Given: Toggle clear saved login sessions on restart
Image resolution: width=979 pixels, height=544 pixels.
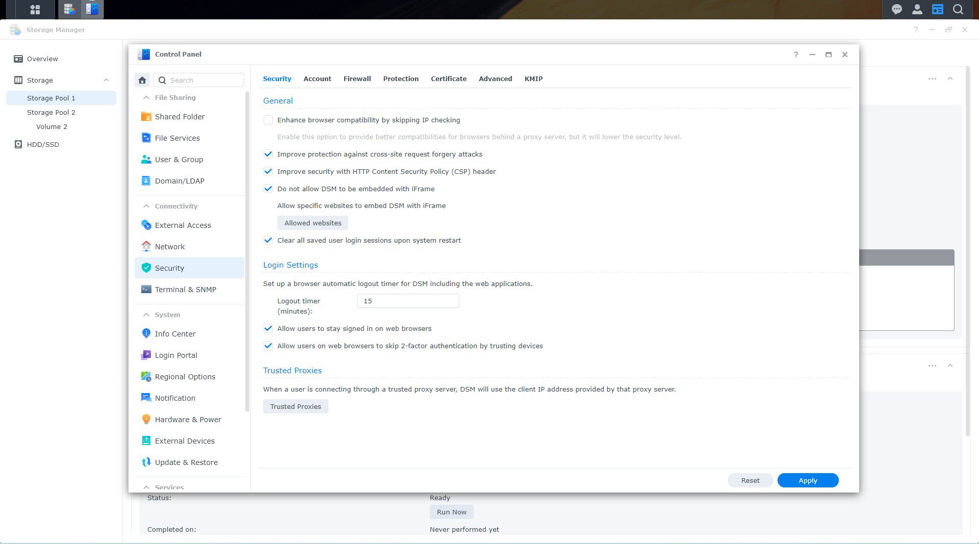Looking at the screenshot, I should pyautogui.click(x=268, y=240).
